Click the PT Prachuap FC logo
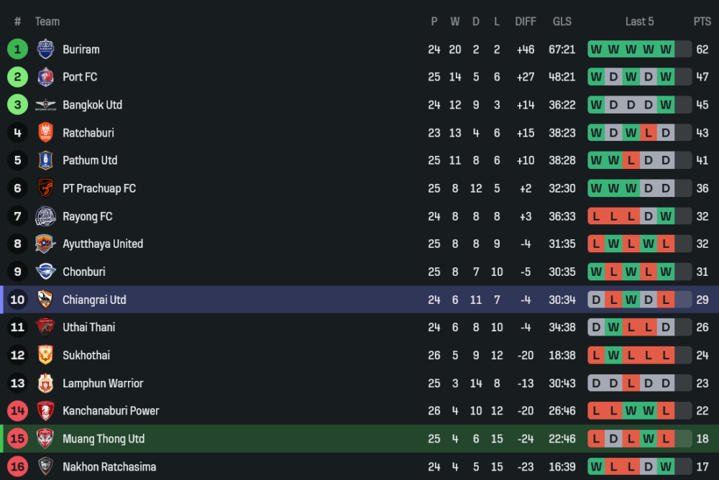 [x=45, y=188]
